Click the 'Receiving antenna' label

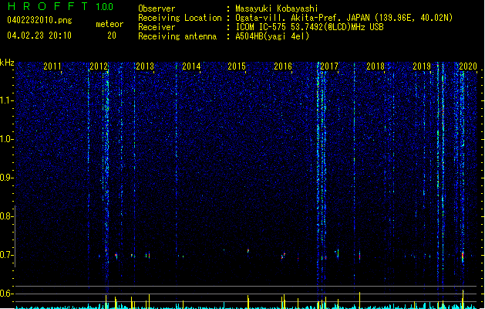tap(177, 36)
